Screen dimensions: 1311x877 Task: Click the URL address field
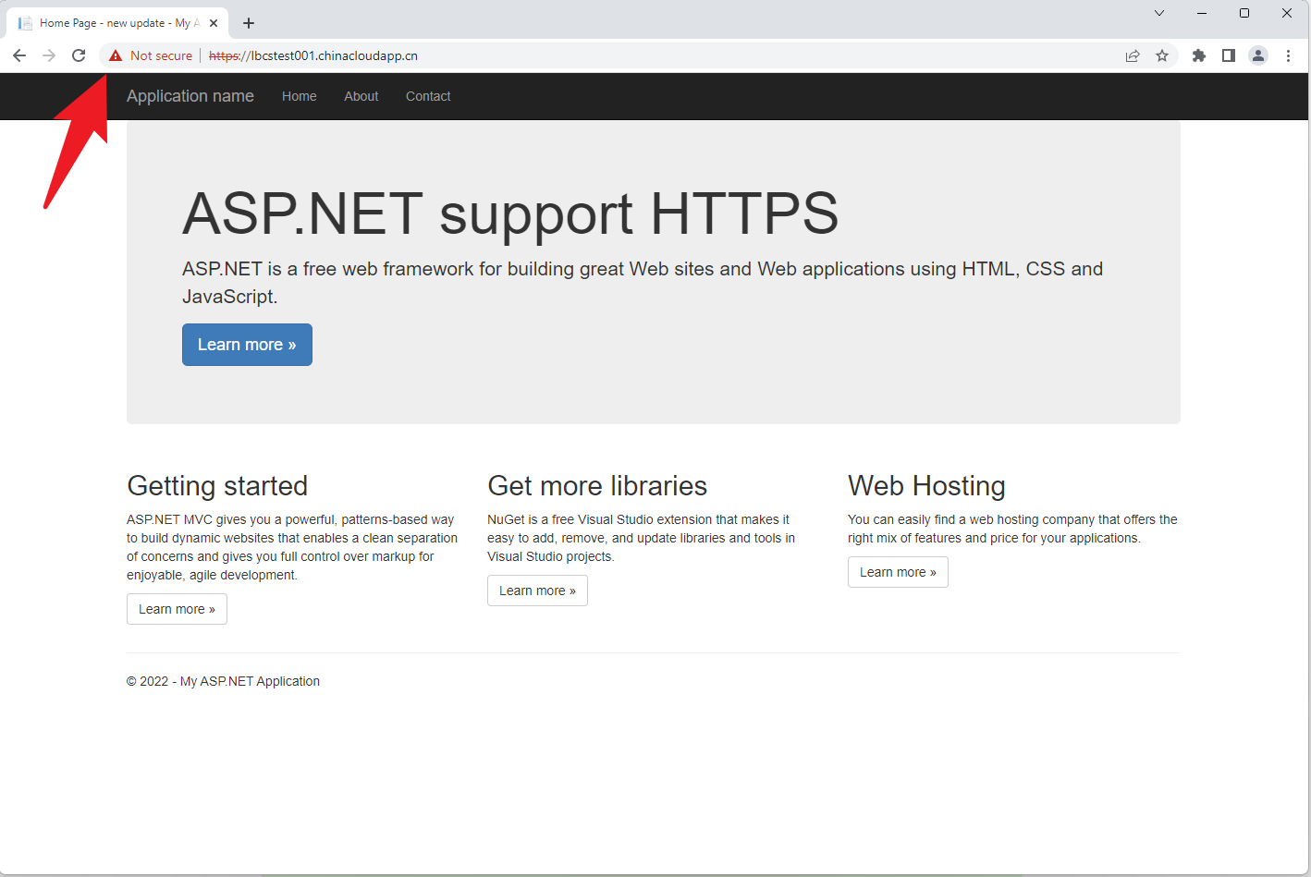click(x=647, y=55)
